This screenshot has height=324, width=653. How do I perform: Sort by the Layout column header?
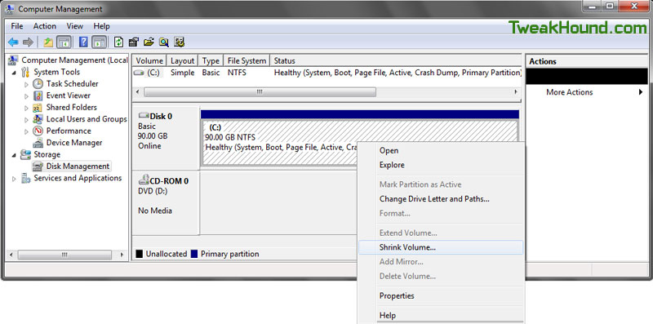pos(182,61)
